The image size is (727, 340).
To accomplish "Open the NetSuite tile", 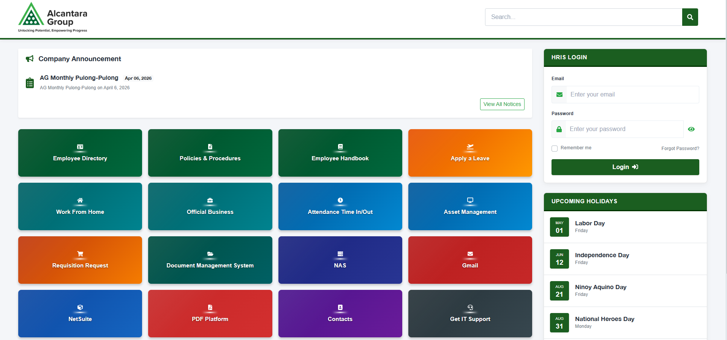I will pos(80,314).
